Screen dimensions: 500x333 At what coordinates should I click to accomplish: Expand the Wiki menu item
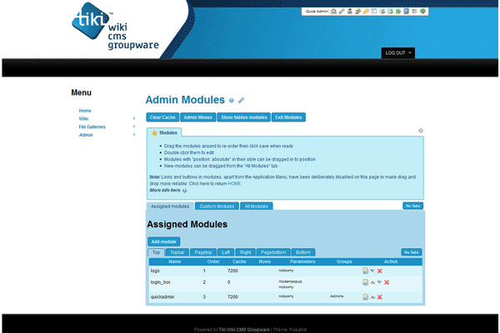pos(133,119)
